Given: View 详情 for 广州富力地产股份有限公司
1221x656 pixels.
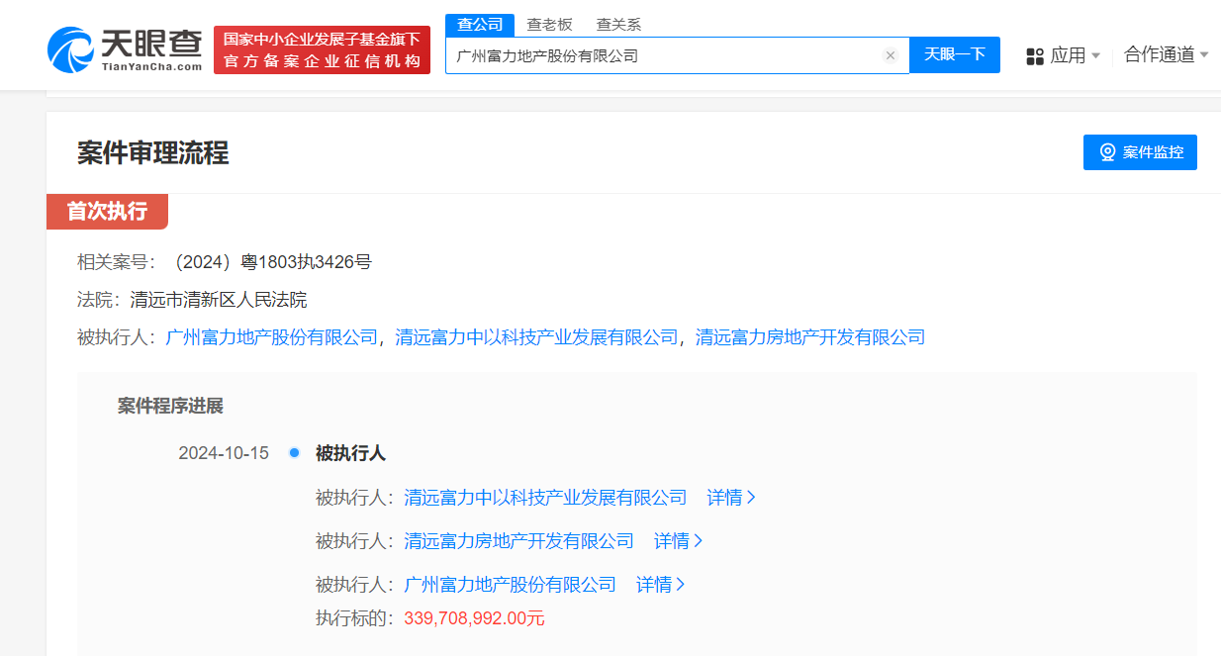Looking at the screenshot, I should [x=661, y=585].
